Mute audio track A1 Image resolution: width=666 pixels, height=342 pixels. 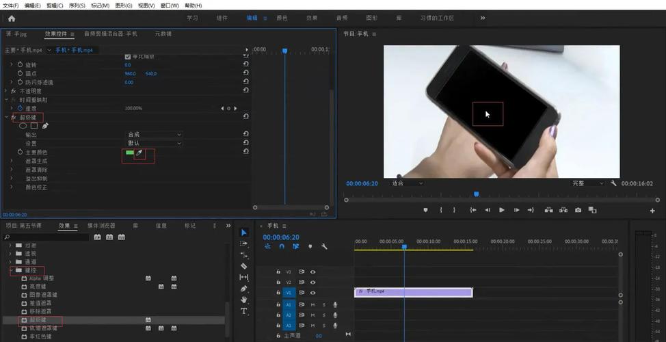[312, 304]
